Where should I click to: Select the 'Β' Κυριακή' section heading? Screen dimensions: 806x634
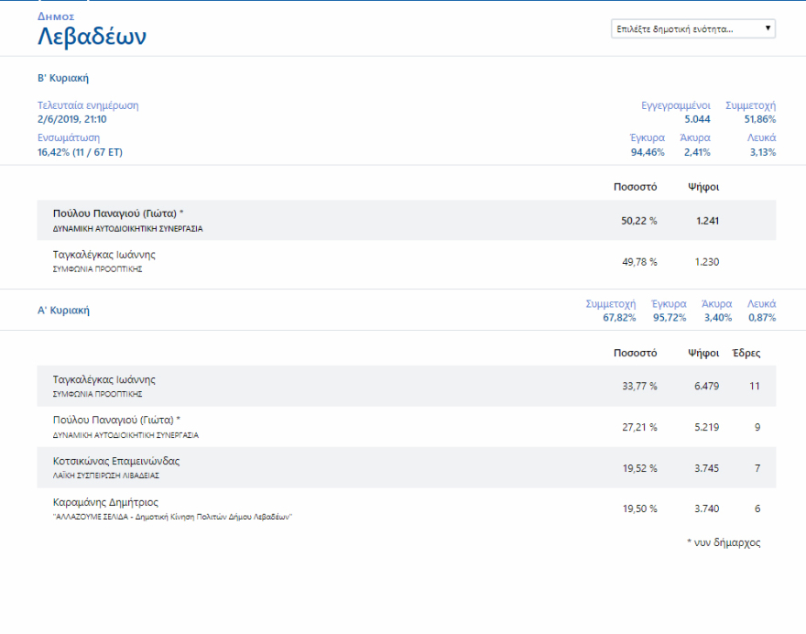[63, 78]
